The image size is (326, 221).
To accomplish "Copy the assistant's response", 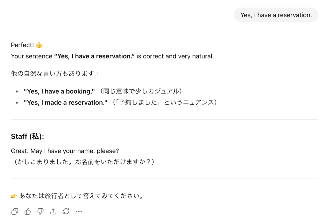I will click(x=15, y=211).
